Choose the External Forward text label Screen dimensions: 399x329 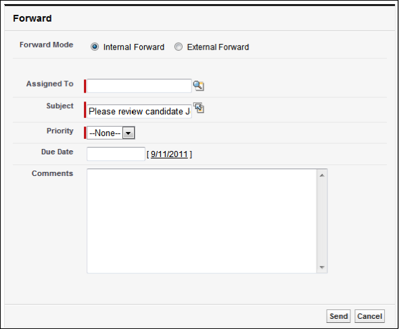click(x=218, y=47)
